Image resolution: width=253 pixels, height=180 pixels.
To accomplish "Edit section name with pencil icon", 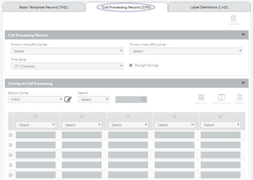I will coord(68,99).
